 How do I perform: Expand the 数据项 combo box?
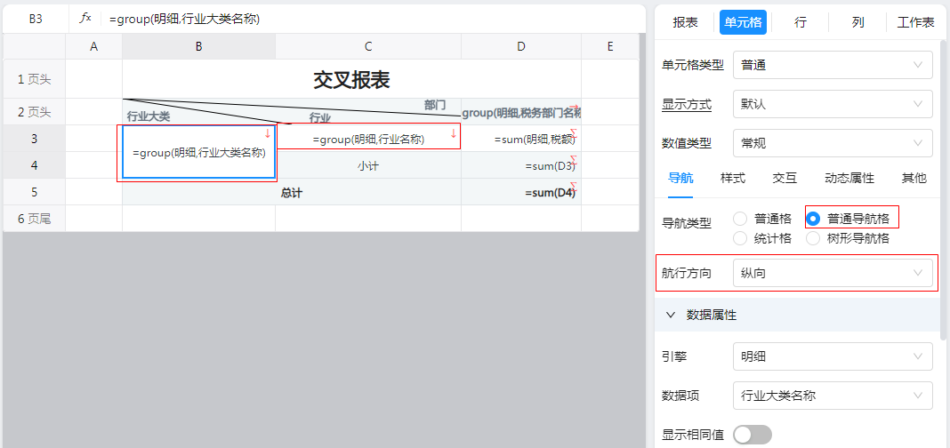coord(833,396)
